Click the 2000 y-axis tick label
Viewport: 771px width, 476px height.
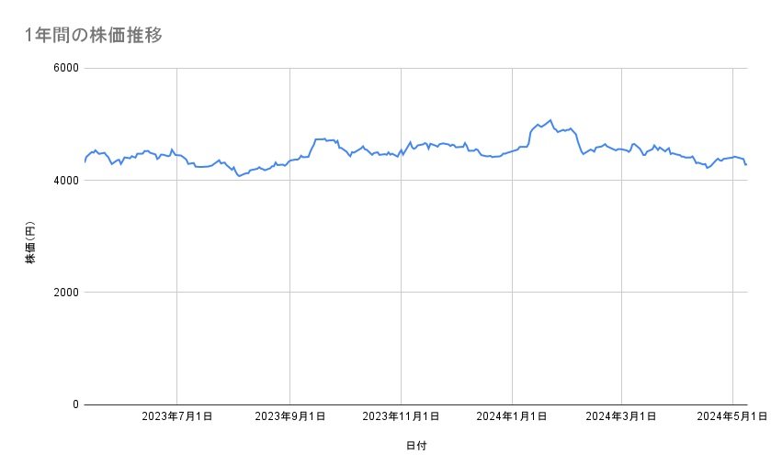(63, 293)
